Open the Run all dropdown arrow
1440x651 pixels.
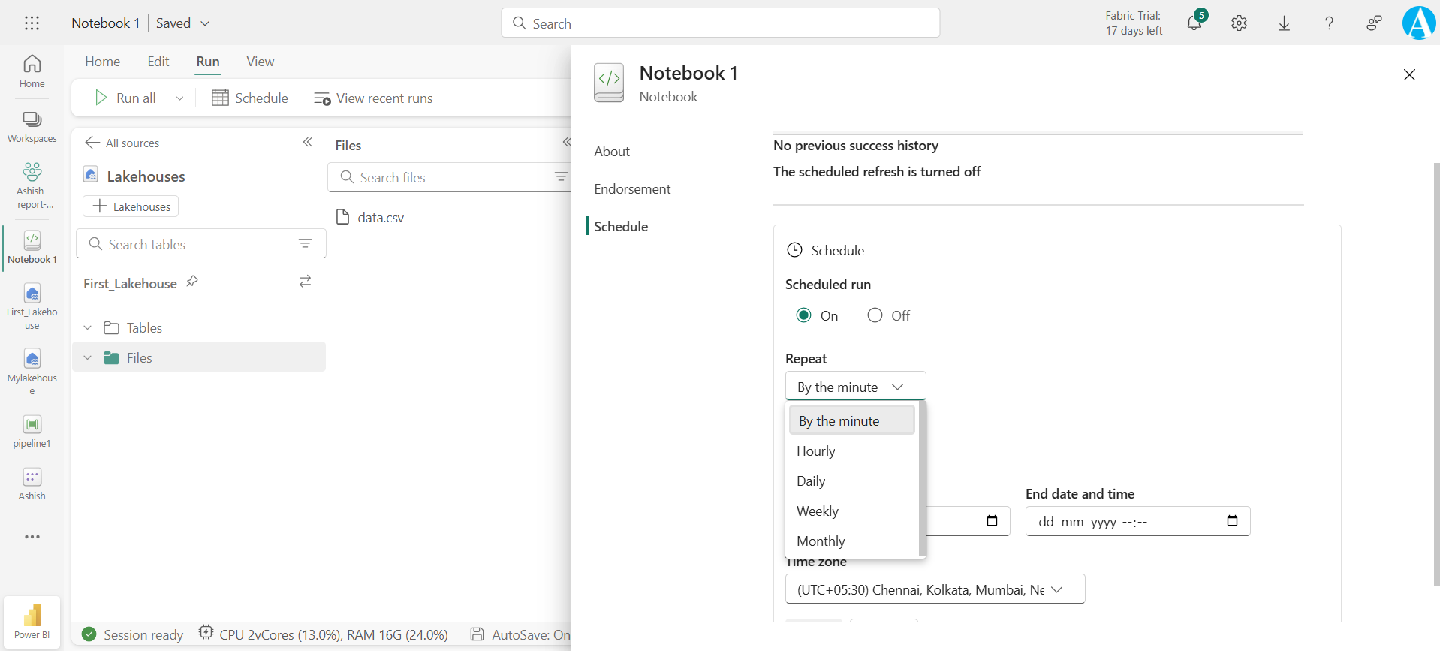(179, 98)
